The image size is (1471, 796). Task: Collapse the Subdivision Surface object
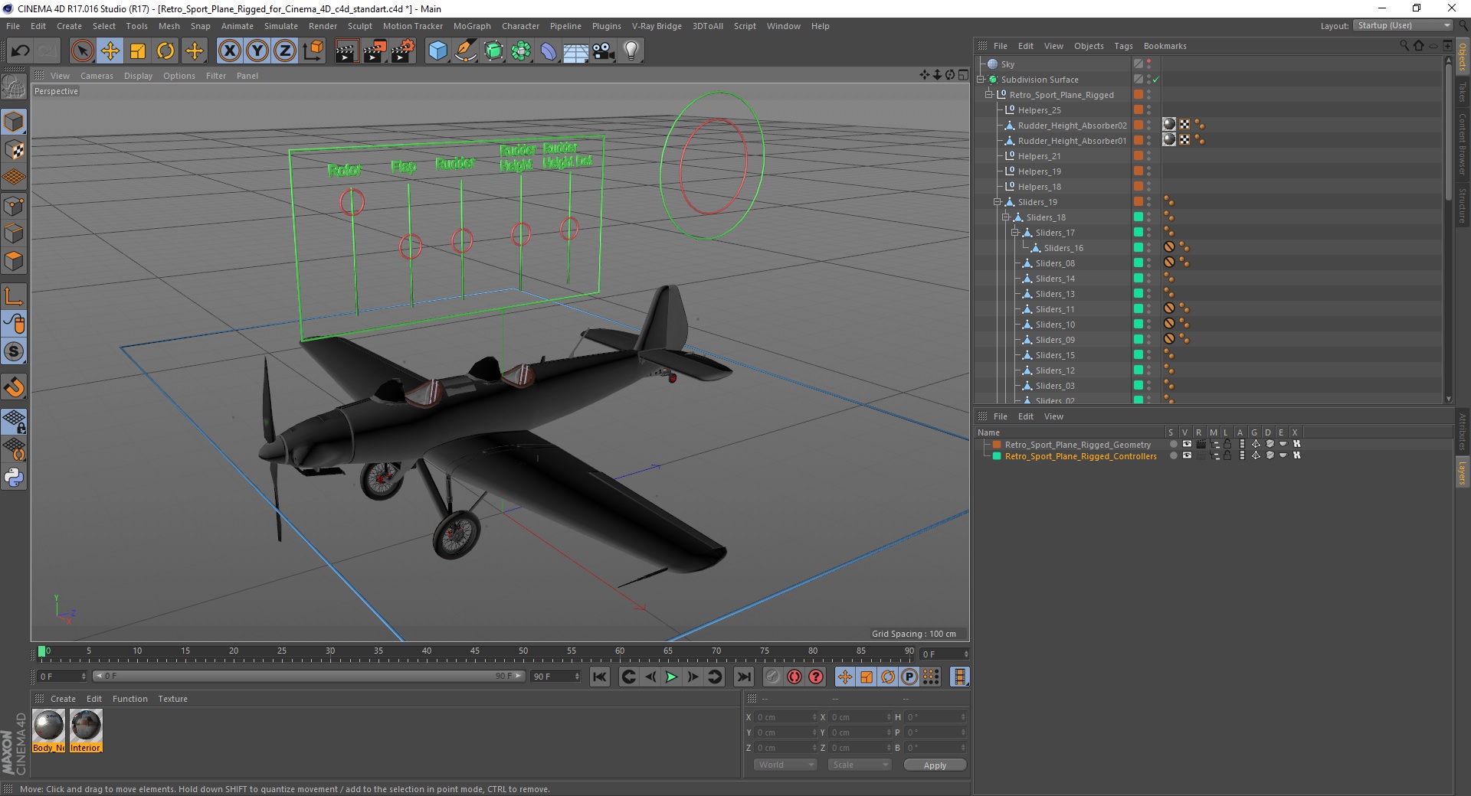pos(981,80)
